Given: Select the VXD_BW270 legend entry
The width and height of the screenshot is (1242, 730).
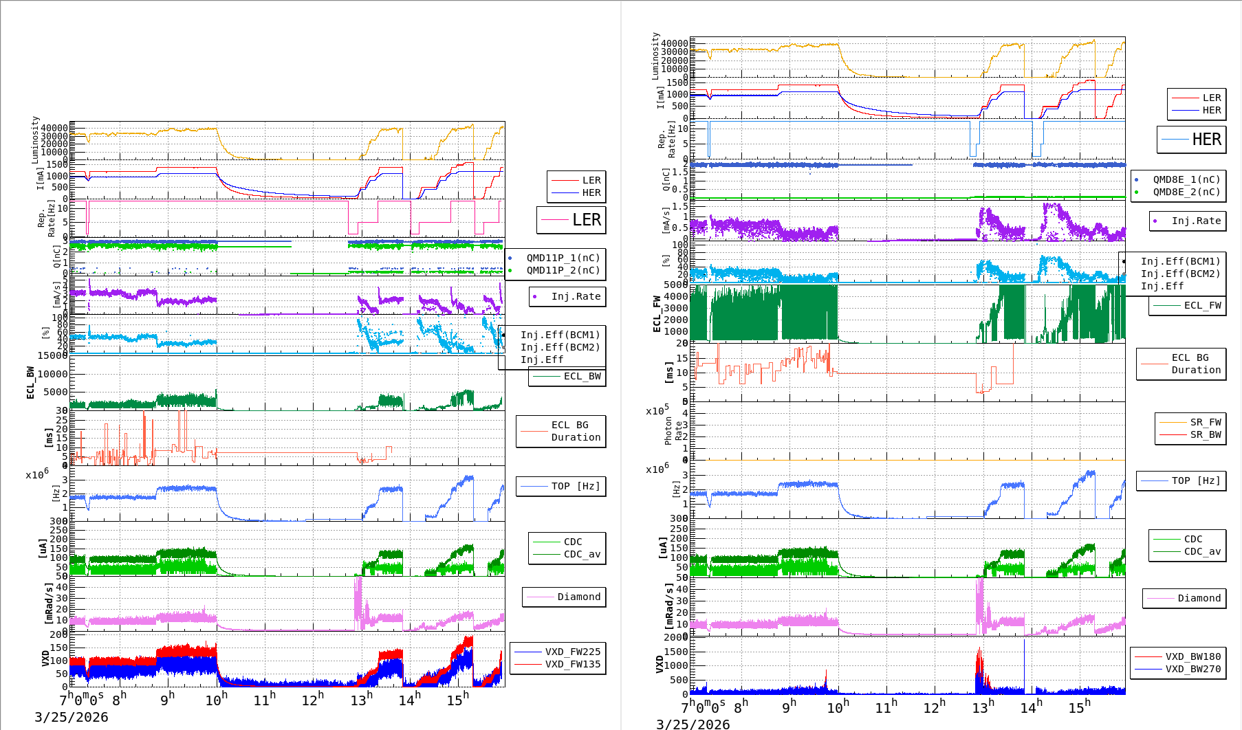Looking at the screenshot, I should point(1192,669).
